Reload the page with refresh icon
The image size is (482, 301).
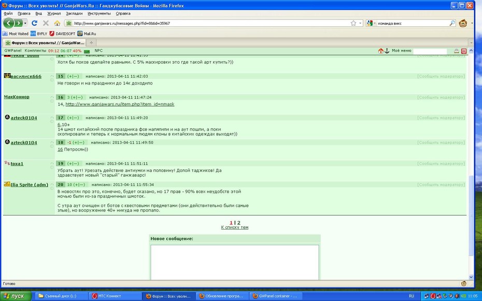[x=34, y=23]
